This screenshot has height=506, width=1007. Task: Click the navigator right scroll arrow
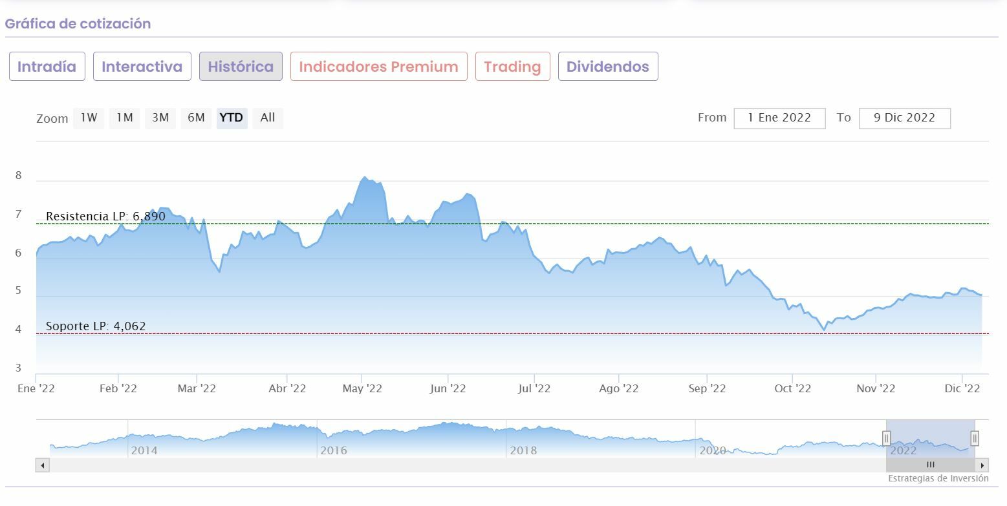[x=982, y=465]
